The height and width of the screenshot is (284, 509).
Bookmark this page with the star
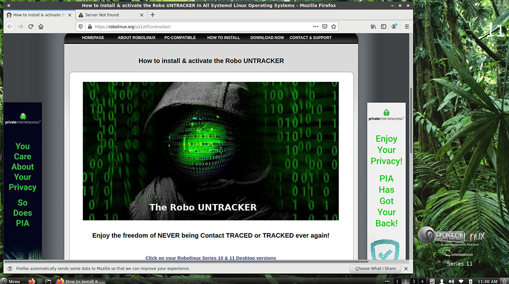(334, 26)
